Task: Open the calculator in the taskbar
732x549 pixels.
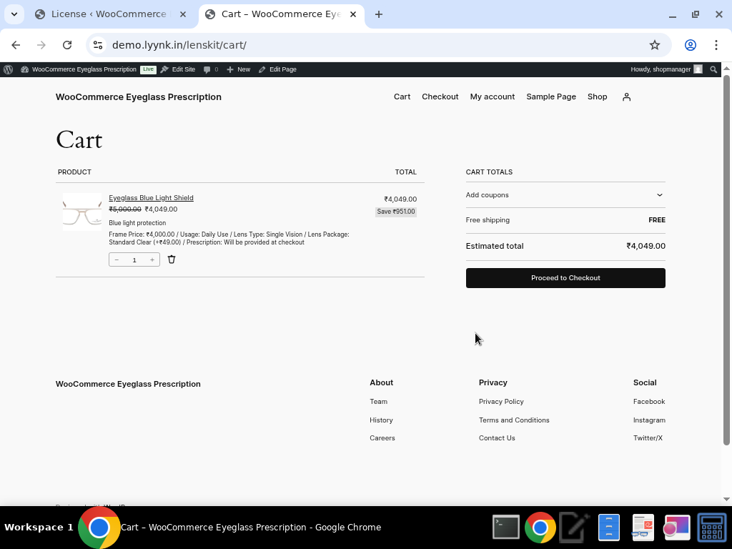Action: tap(711, 528)
